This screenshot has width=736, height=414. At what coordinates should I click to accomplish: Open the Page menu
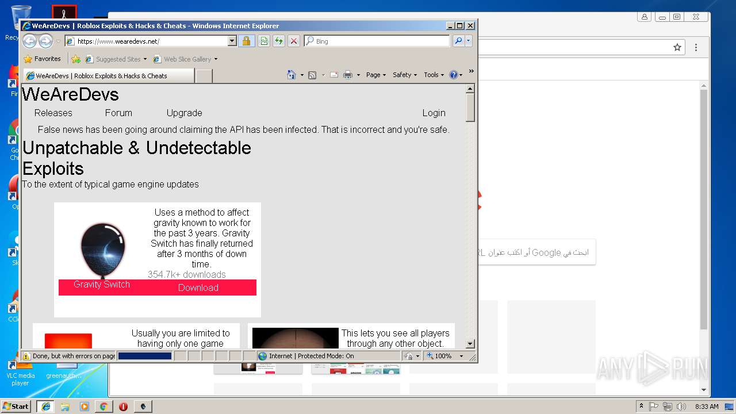(x=376, y=75)
